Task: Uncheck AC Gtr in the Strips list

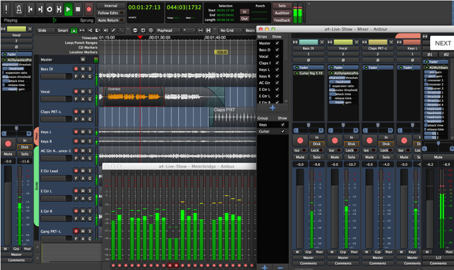Action: pyautogui.click(x=277, y=83)
